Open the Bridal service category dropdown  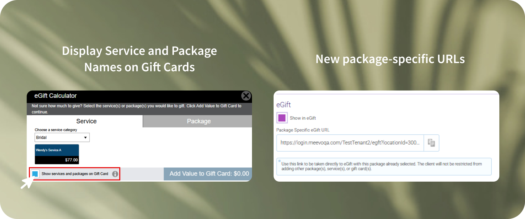[62, 138]
